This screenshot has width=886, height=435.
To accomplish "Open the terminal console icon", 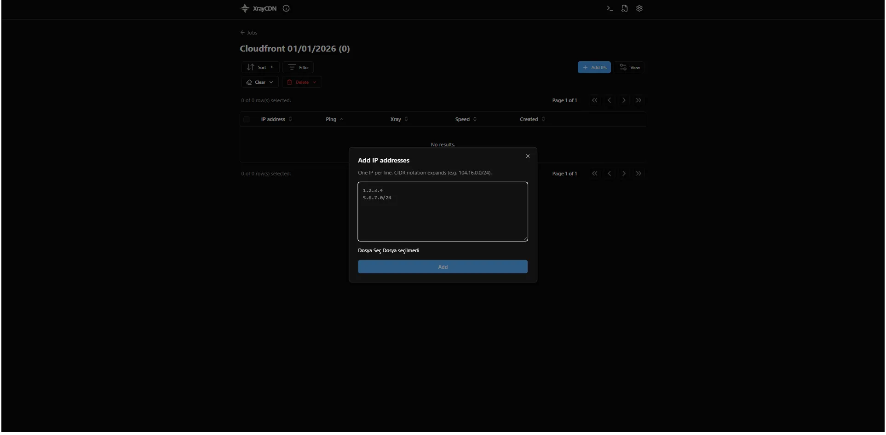I will pos(610,8).
